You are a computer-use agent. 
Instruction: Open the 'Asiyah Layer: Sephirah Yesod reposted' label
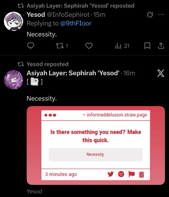click(80, 6)
